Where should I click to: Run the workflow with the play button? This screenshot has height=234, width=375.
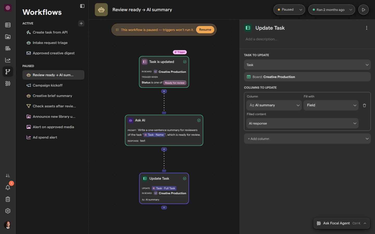coord(364,10)
